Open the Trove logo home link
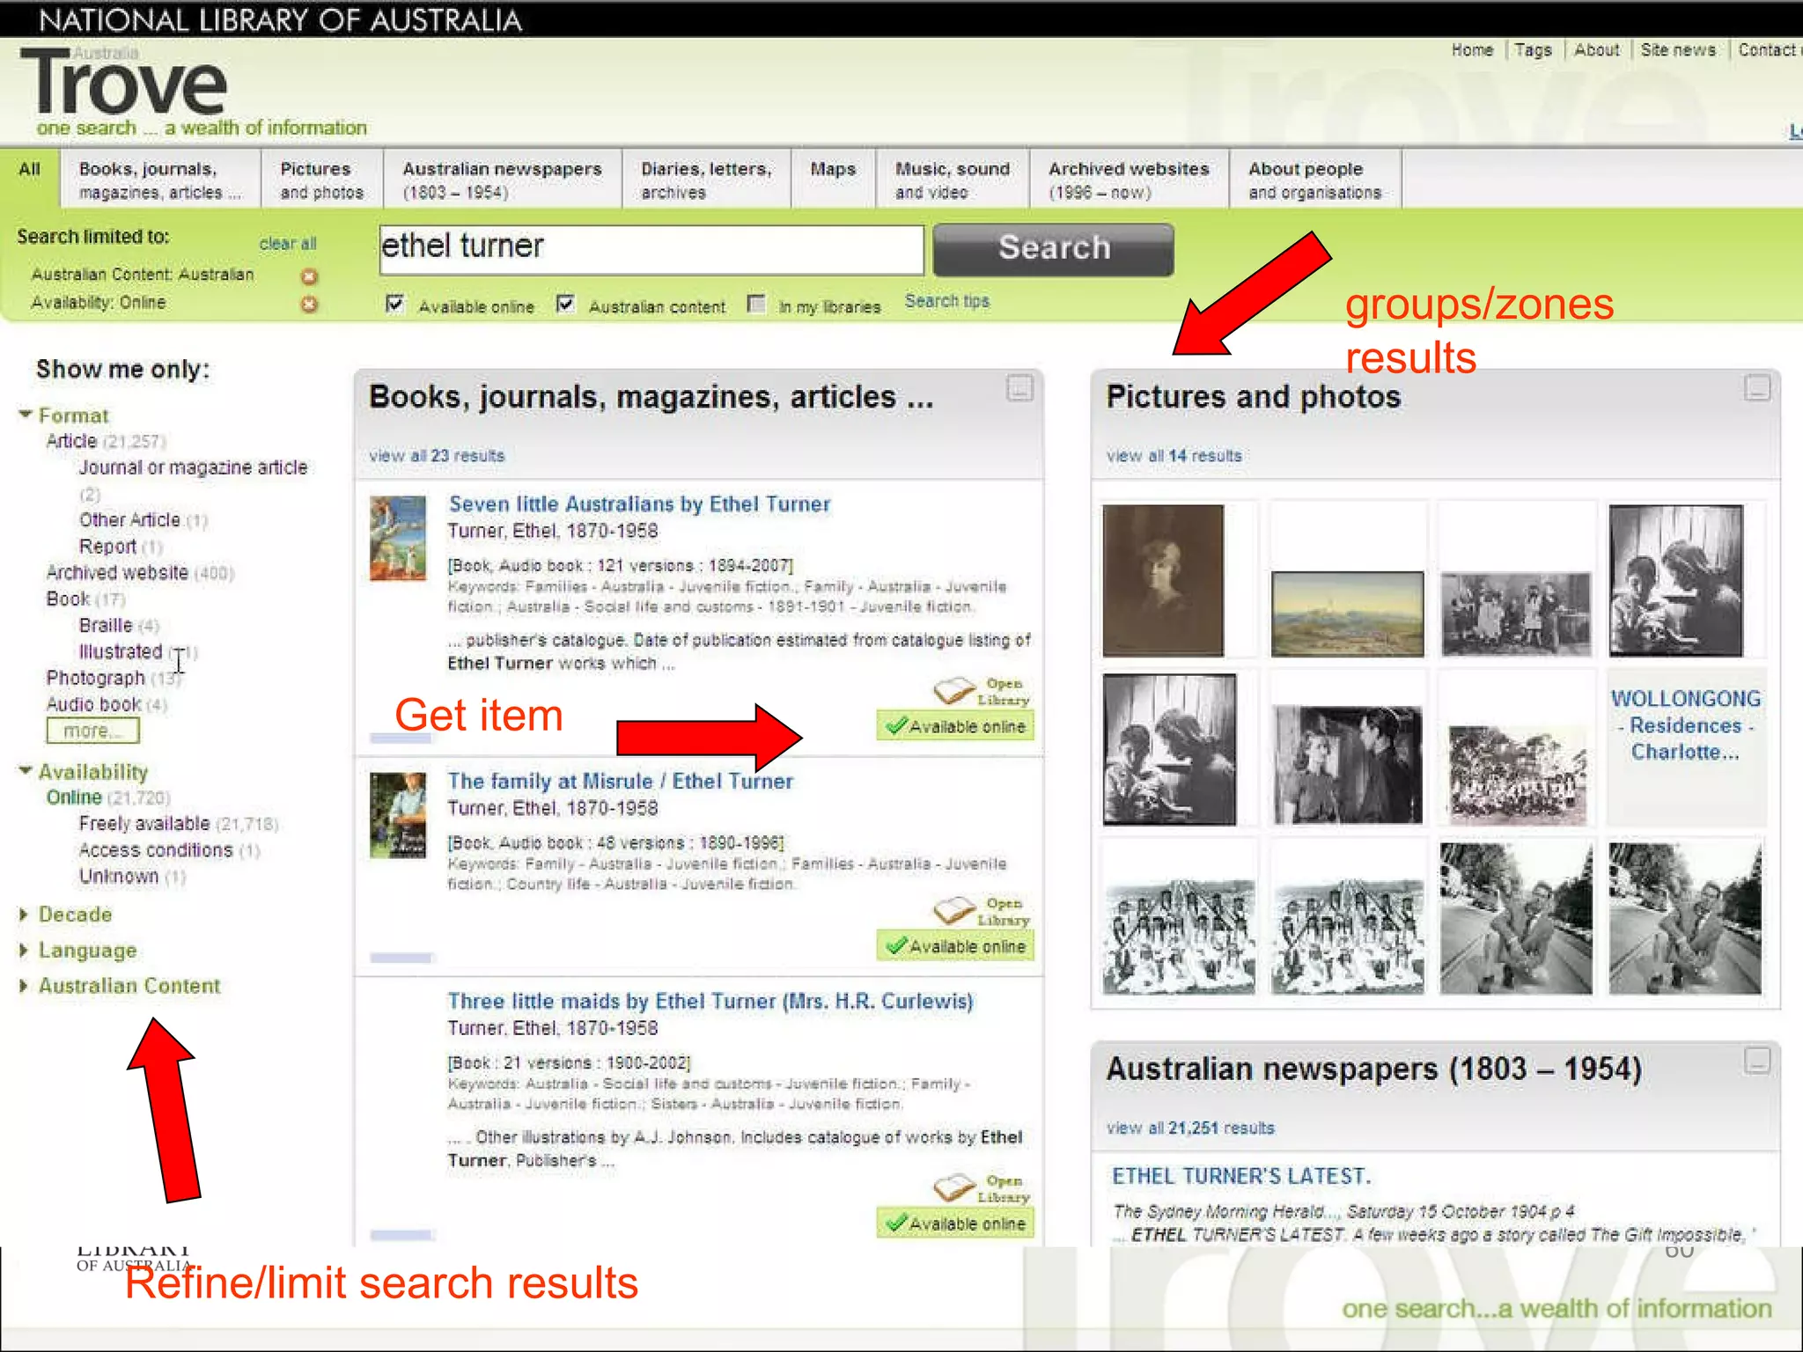 click(123, 83)
